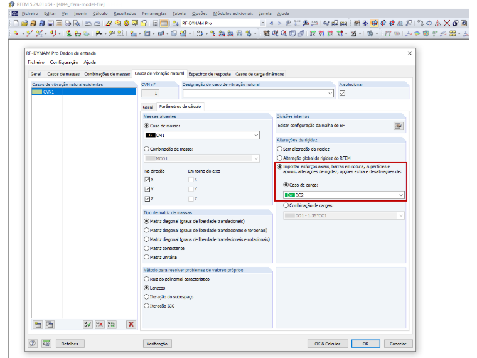Switch to Espectros de resposta tab
The height and width of the screenshot is (358, 477).
point(210,74)
